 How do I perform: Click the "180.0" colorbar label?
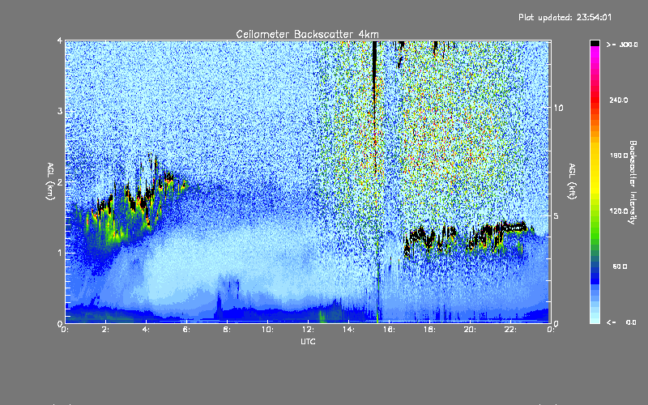click(x=619, y=156)
